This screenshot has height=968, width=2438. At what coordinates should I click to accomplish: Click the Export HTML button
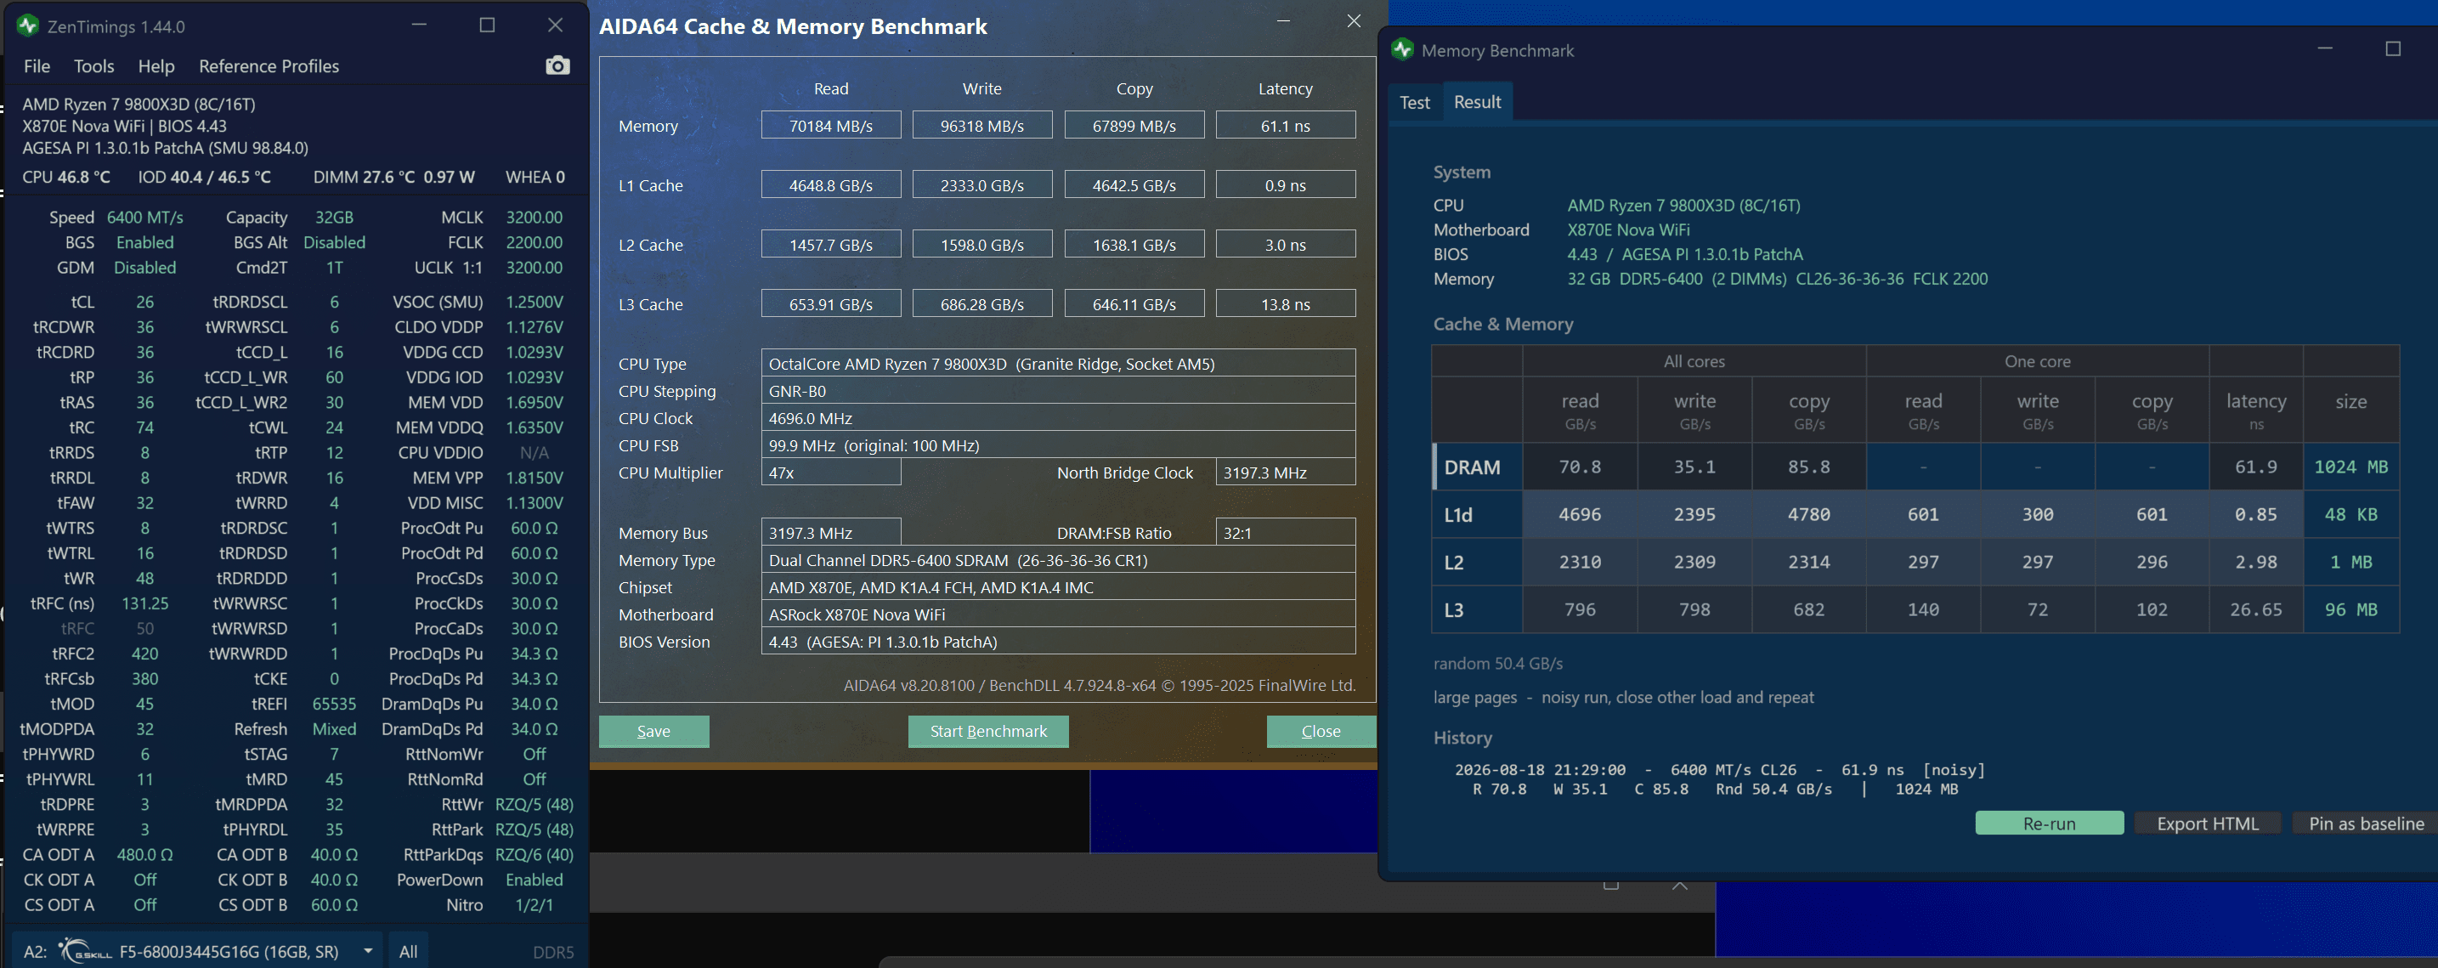(2207, 824)
